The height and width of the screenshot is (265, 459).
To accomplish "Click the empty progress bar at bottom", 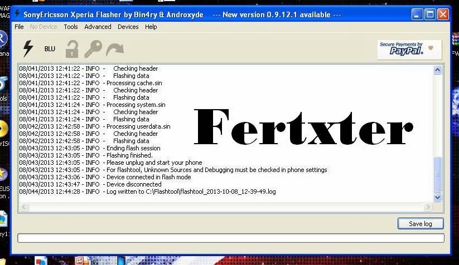I will pos(231,238).
